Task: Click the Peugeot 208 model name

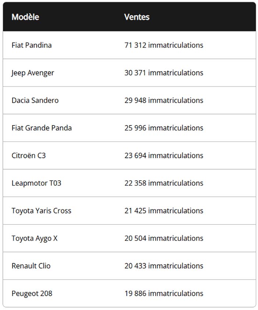Action: click(32, 293)
